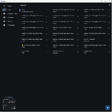Viewport: 112px width, 112px height.
Task: Click the Трафик traffic stats card
Action: 9,107
